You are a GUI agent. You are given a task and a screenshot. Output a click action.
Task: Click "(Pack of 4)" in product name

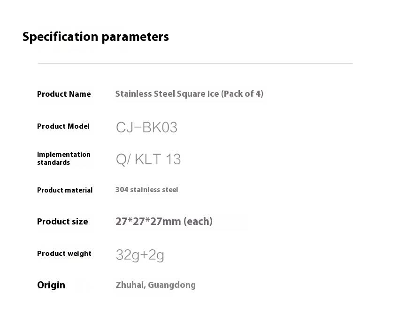click(242, 94)
